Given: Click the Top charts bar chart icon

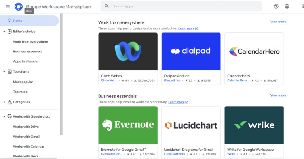Looking at the screenshot, I should [x=9, y=72].
